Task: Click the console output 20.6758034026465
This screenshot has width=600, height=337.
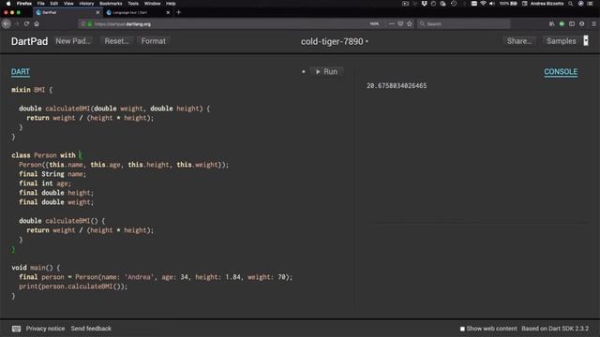Action: (397, 86)
